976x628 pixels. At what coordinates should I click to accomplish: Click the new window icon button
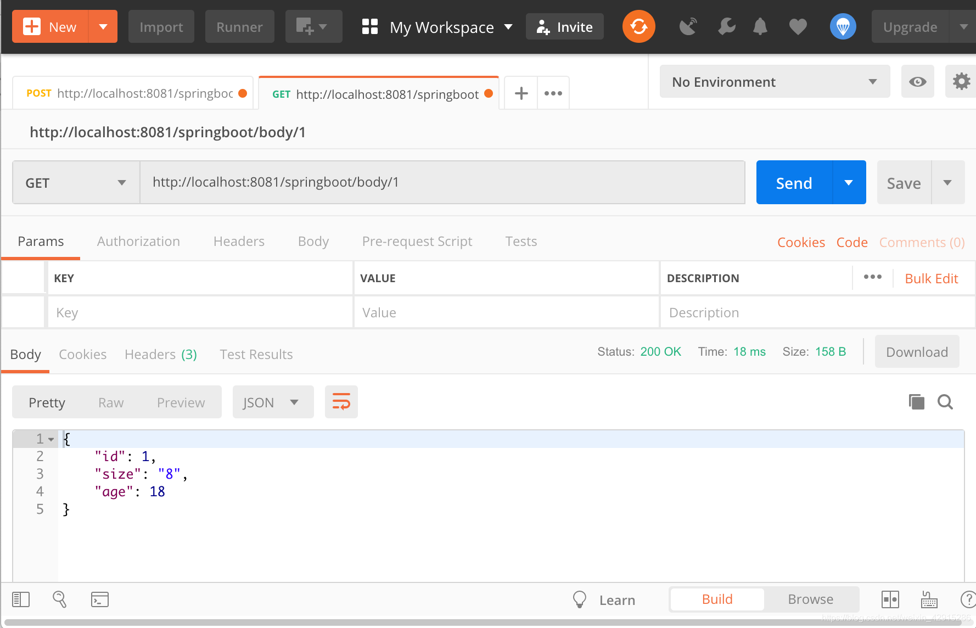click(313, 26)
